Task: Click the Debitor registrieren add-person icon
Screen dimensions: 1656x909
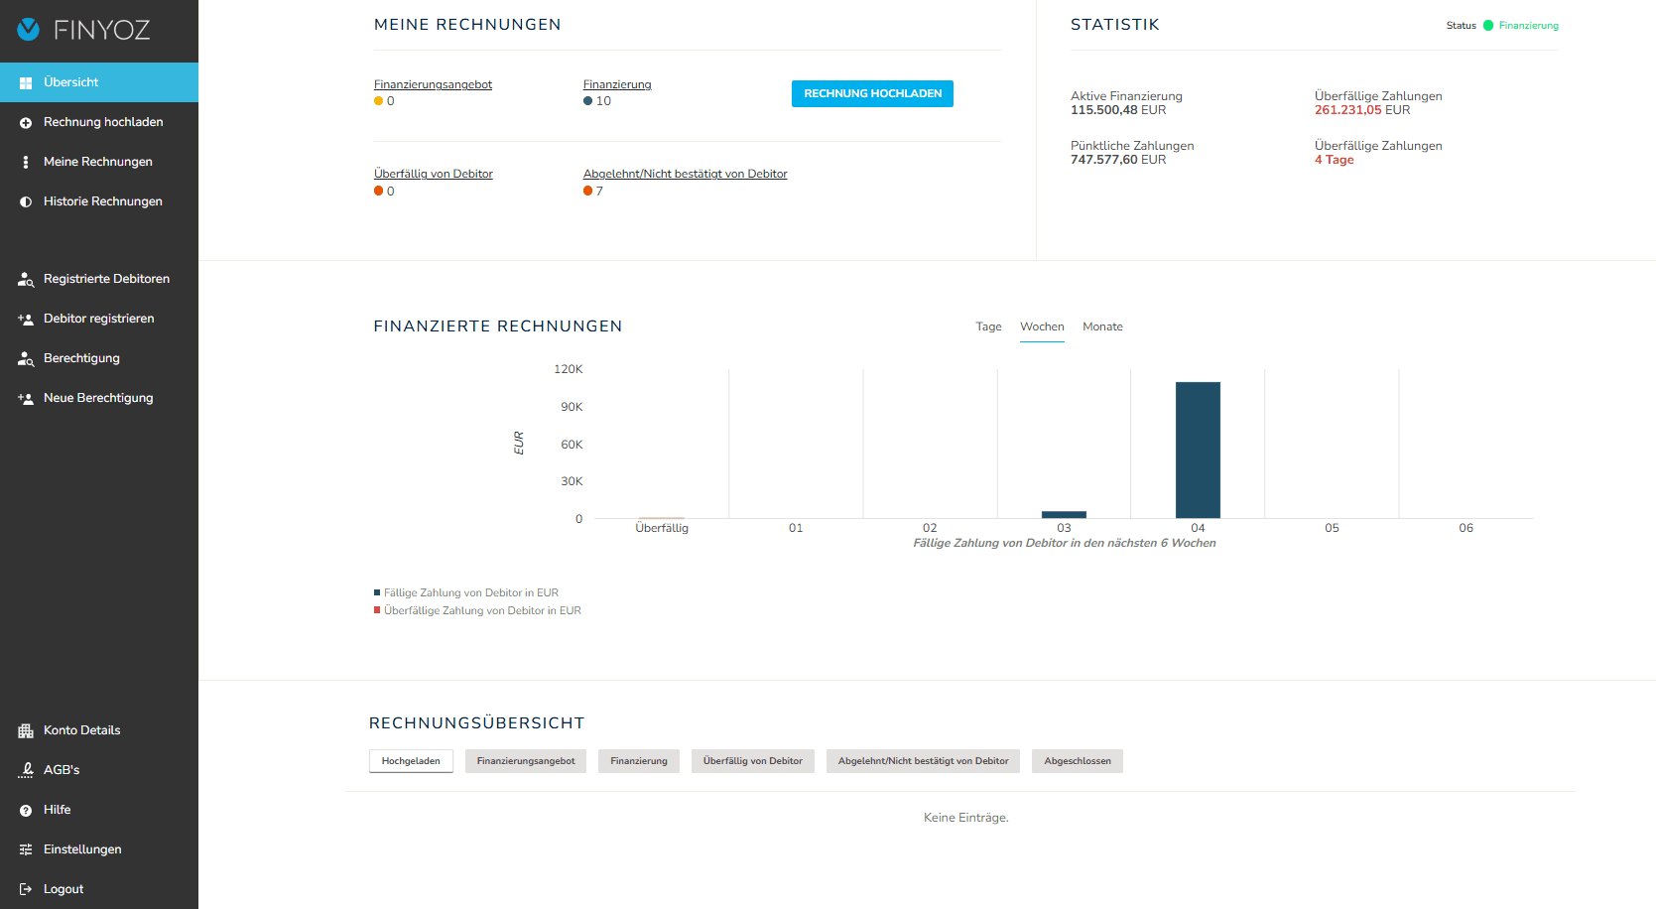Action: click(x=25, y=319)
